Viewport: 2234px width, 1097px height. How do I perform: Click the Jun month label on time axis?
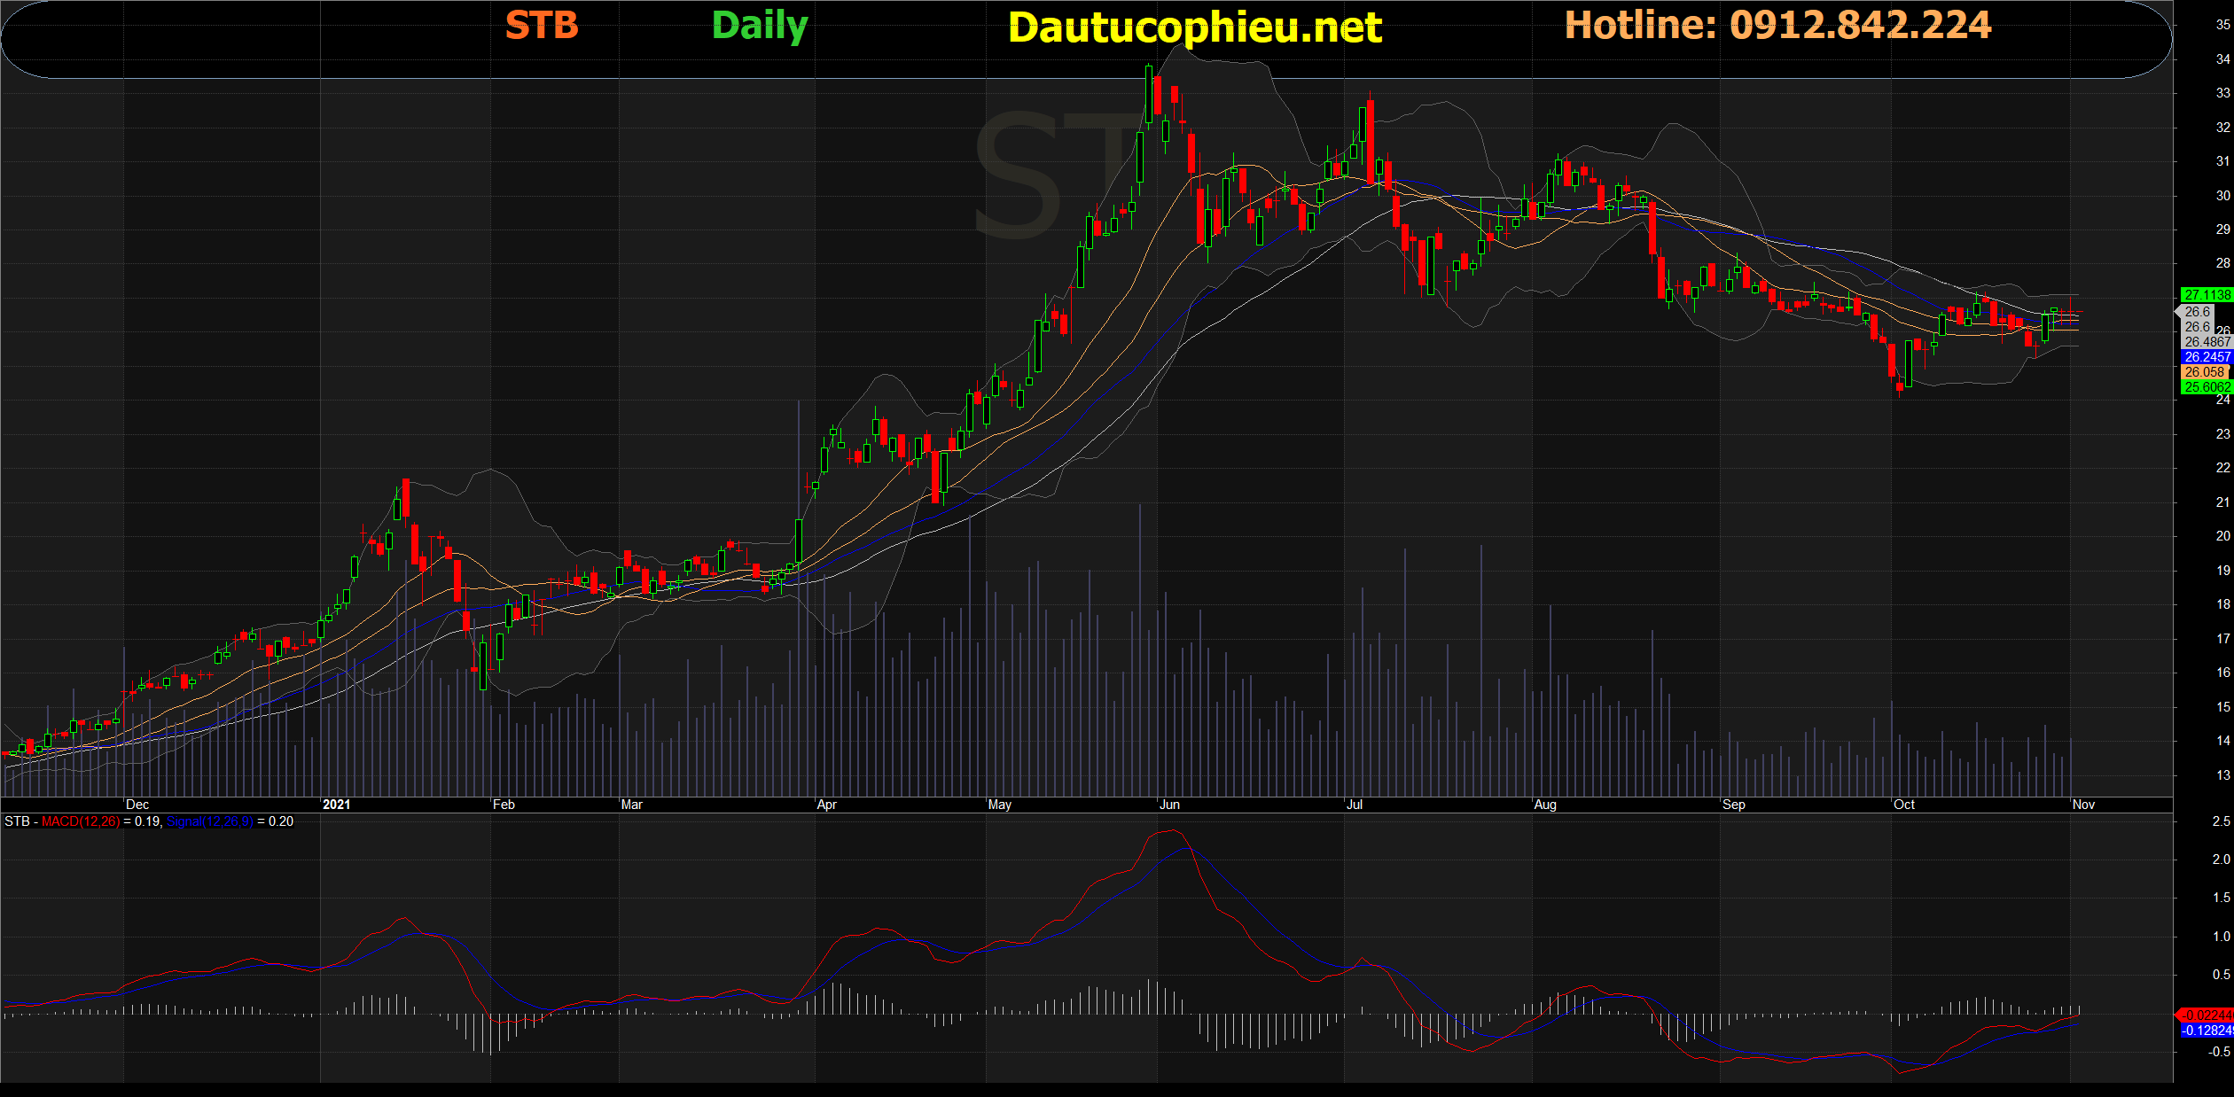(x=1170, y=805)
